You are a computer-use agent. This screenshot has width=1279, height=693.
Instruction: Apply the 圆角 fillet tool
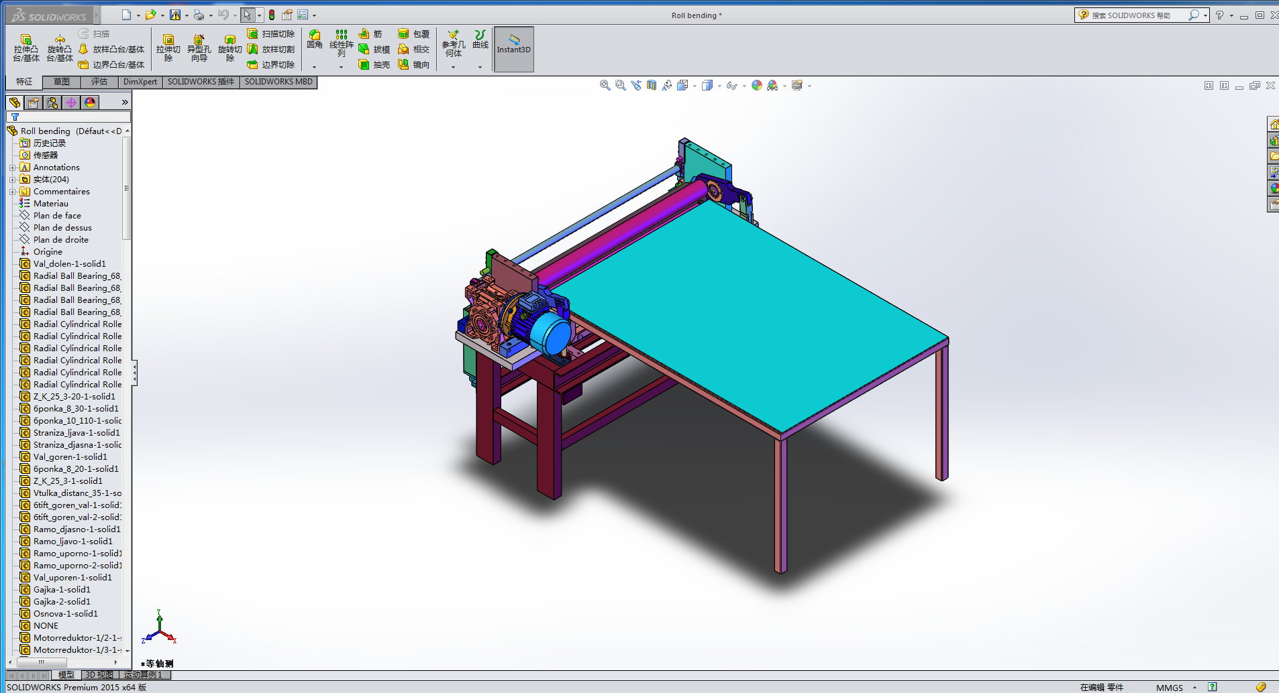coord(315,40)
